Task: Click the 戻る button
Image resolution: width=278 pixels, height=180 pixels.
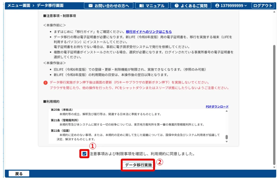Action: coord(19,174)
